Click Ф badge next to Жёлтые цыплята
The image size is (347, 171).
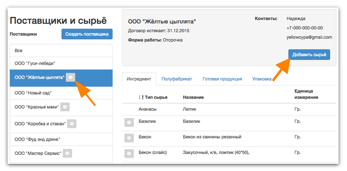click(x=71, y=77)
